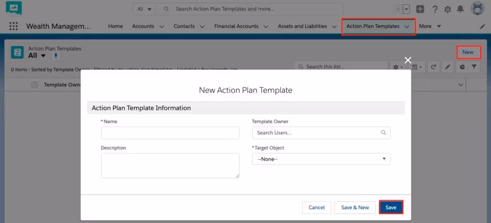Open the user profile avatar
This screenshot has height=223, width=491.
(x=478, y=9)
